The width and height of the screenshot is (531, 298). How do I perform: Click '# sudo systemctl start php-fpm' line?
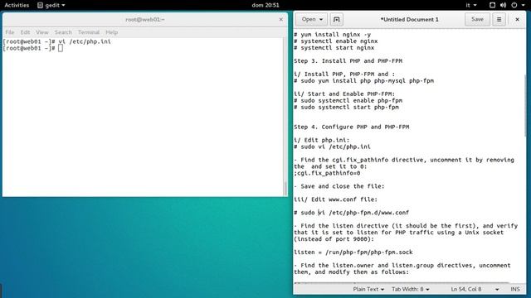coord(347,108)
